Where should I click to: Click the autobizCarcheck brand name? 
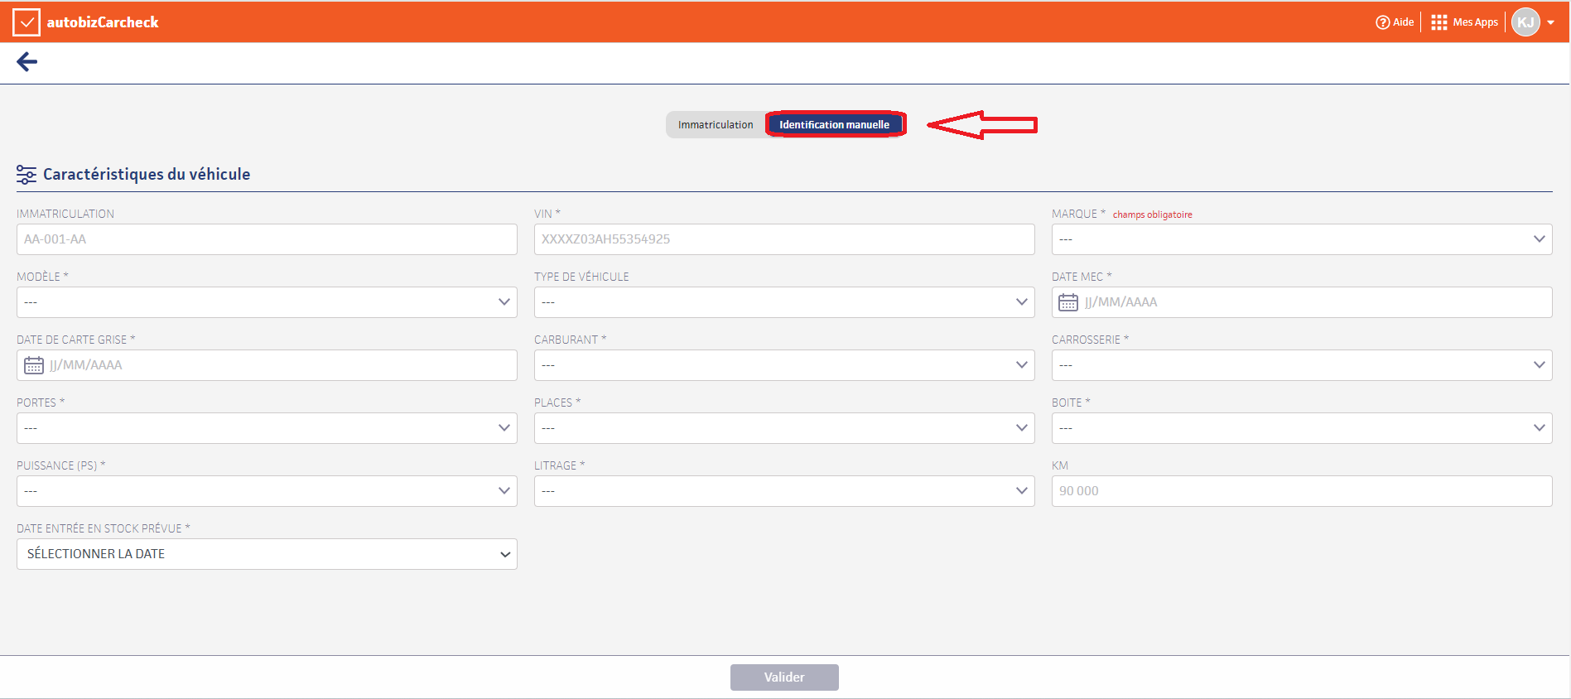pos(103,22)
